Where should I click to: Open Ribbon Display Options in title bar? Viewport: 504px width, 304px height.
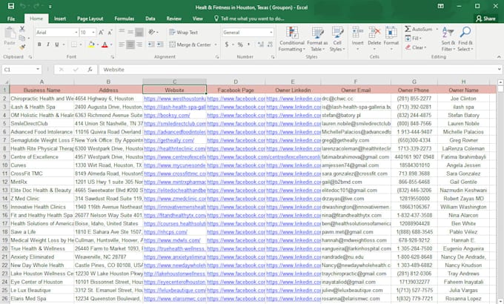click(441, 6)
